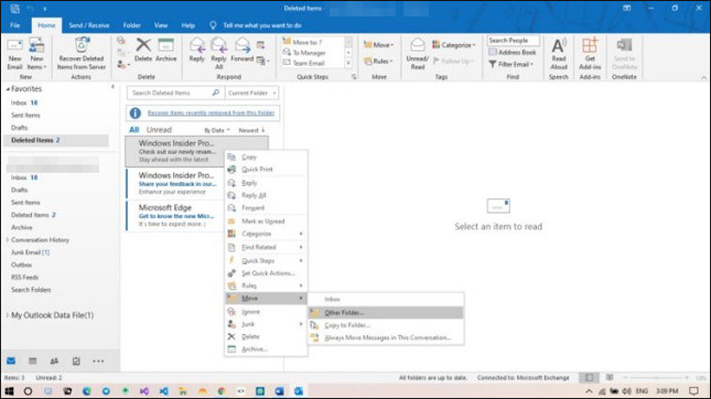Open the notification center icon
Image resolution: width=711 pixels, height=399 pixels.
click(693, 391)
